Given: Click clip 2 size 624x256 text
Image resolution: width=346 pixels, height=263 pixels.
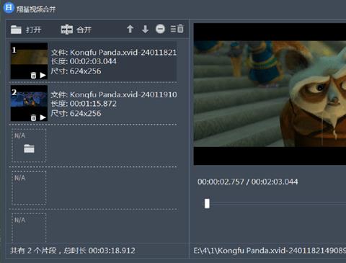Looking at the screenshot, I should (85, 113).
